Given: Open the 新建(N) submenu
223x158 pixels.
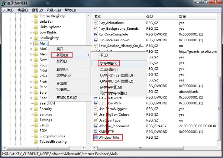Looking at the screenshot, I should (64, 55).
